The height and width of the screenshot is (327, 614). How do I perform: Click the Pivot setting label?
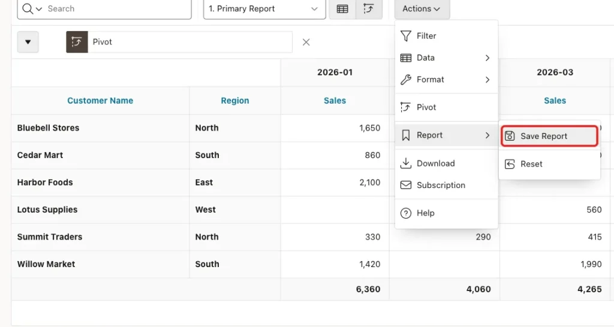pos(102,42)
